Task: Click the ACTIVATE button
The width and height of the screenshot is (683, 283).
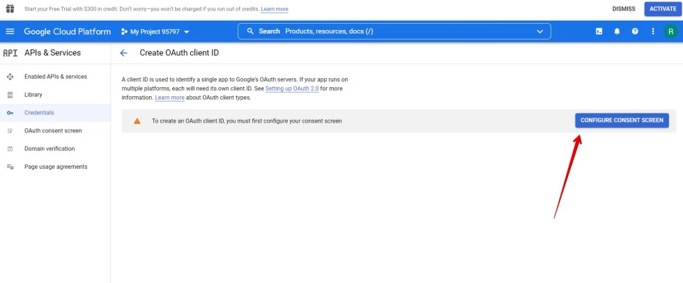Action: click(663, 8)
